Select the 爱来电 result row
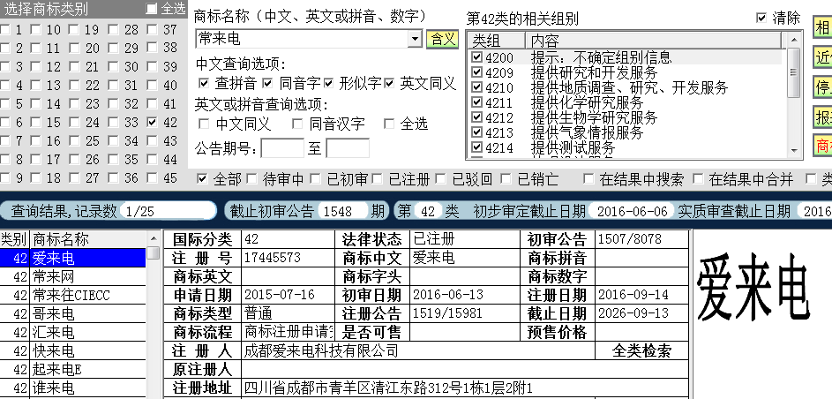832x399 pixels. (x=72, y=258)
